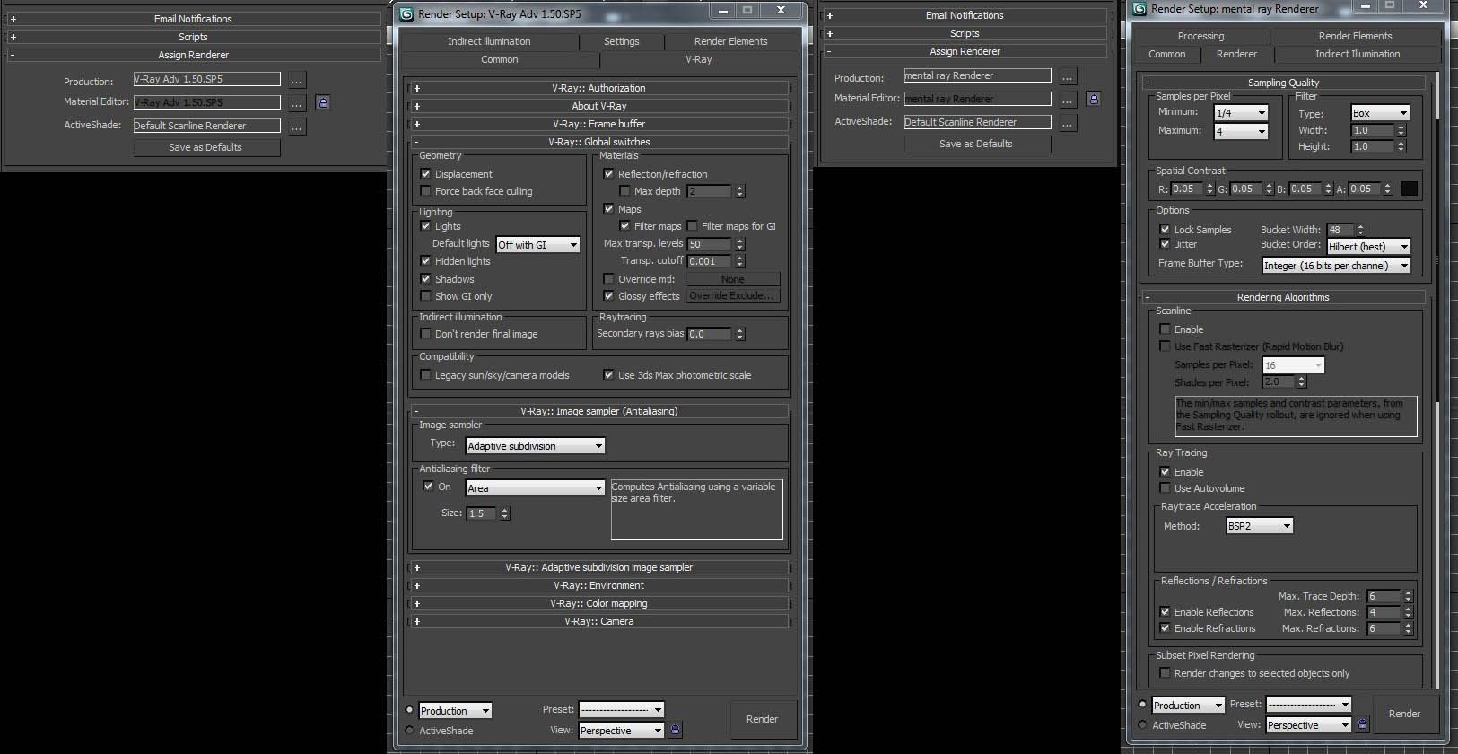
Task: Toggle Antialiasing filter On checkbox
Action: click(x=428, y=487)
